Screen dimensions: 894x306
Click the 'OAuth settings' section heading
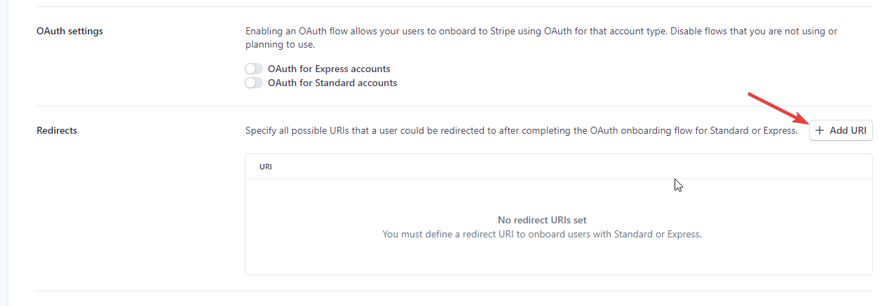(69, 31)
